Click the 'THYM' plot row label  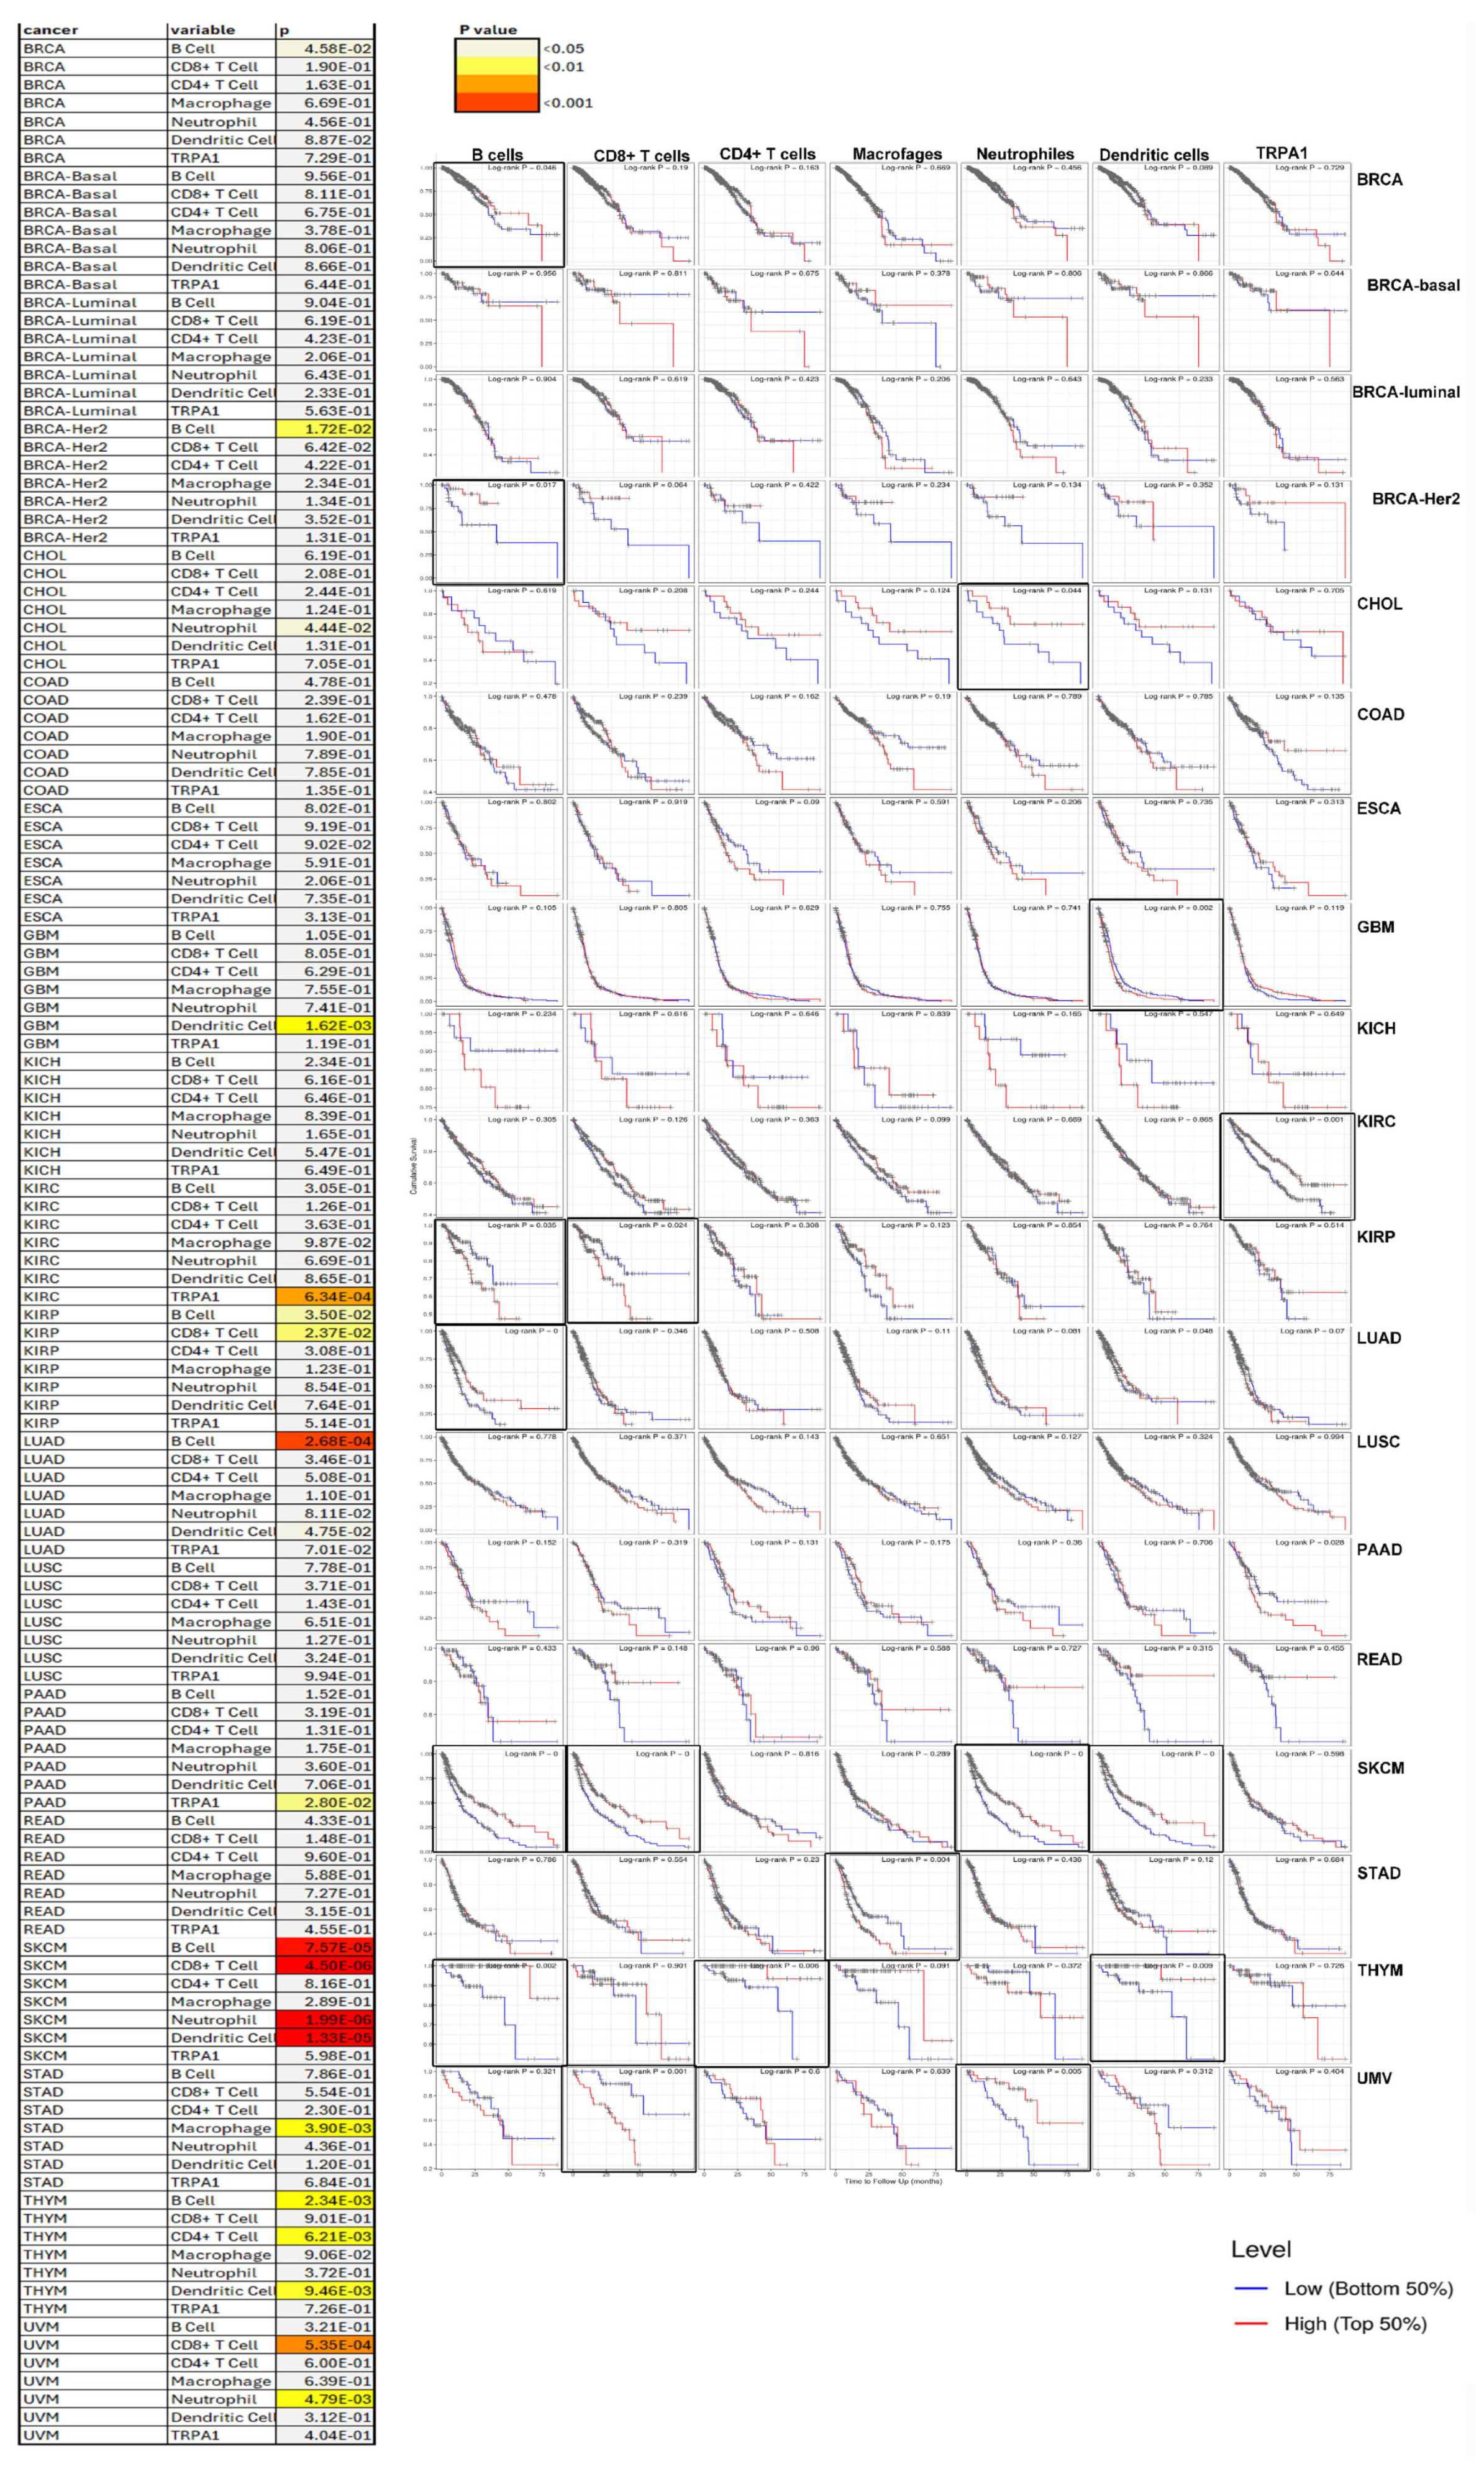[x=1380, y=1970]
